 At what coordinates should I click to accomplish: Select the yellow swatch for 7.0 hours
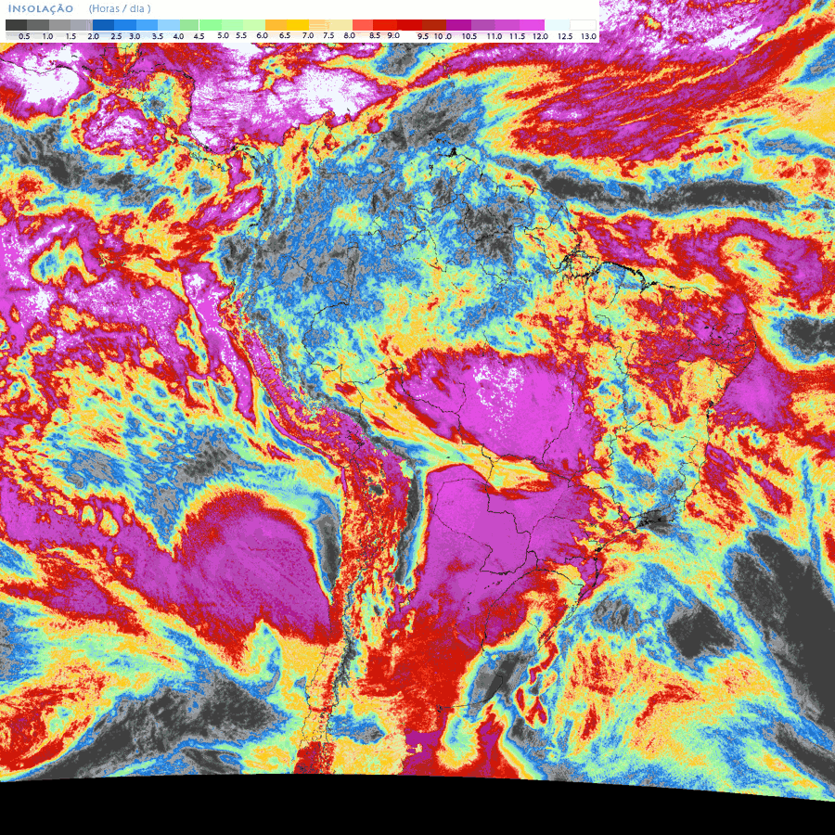pos(298,25)
